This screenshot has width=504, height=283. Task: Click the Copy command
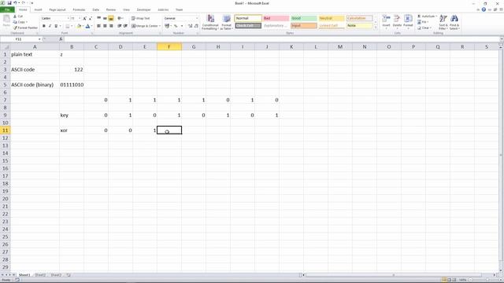coord(20,22)
